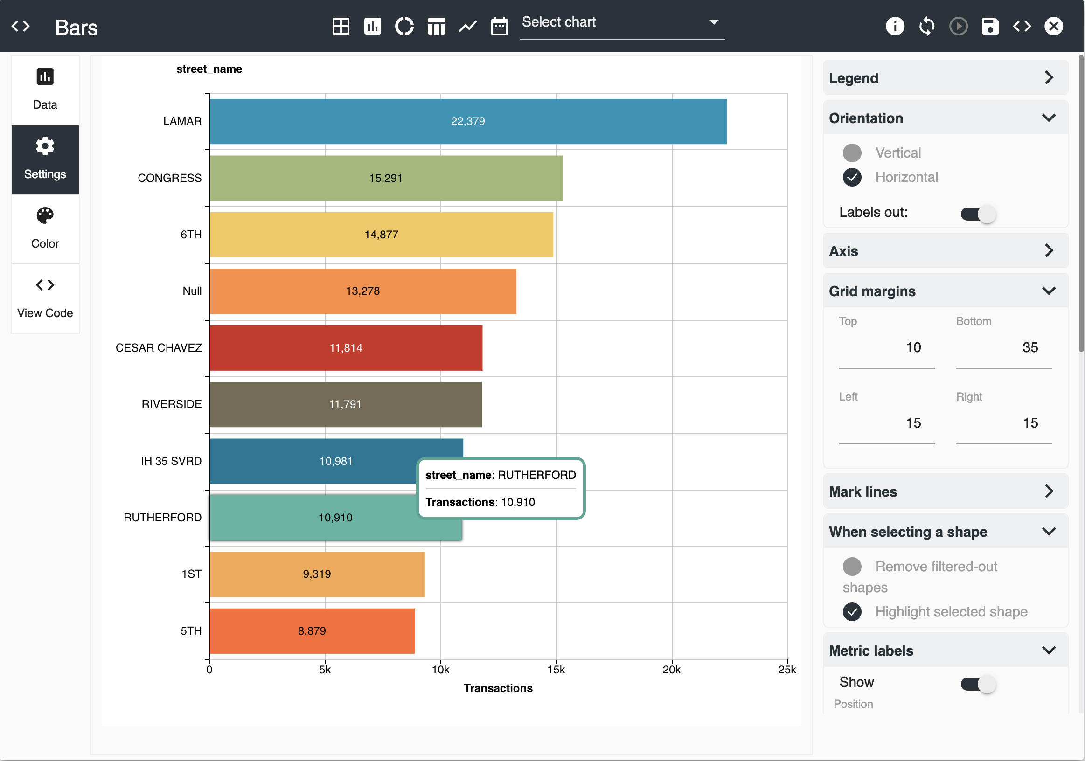Toggle the Metric labels Show switch
Image resolution: width=1085 pixels, height=761 pixels.
click(978, 684)
